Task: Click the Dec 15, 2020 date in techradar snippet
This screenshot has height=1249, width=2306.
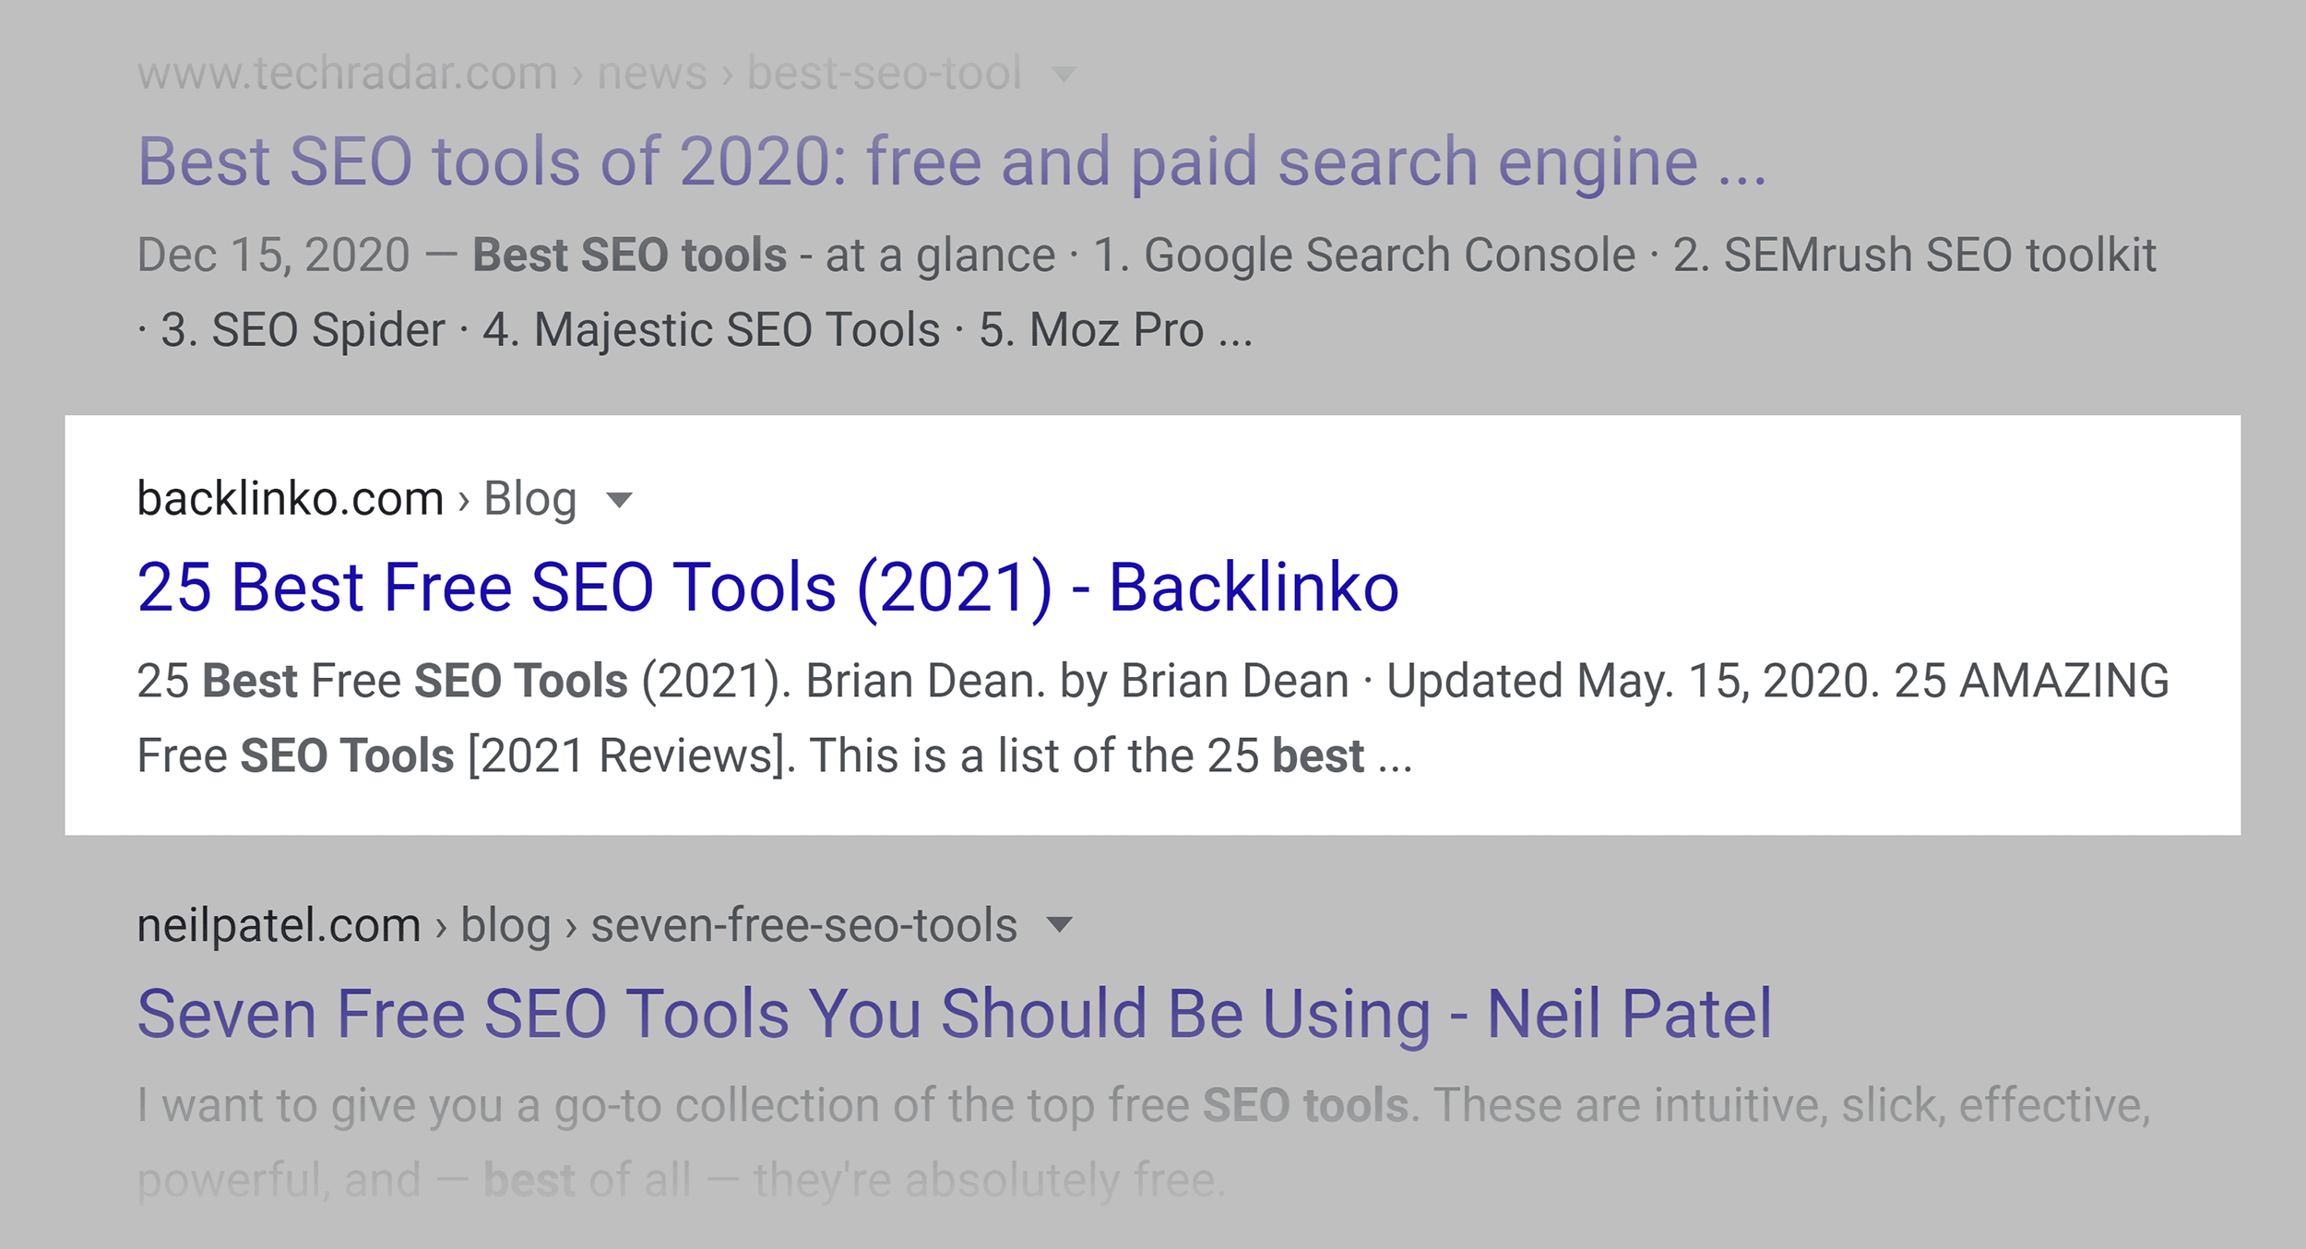Action: tap(273, 256)
